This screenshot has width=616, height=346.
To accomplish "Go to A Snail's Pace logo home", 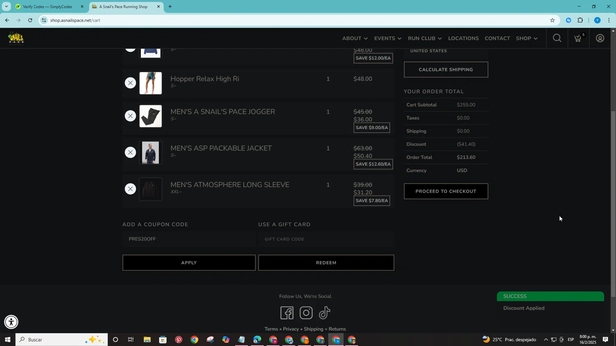I will click(16, 38).
